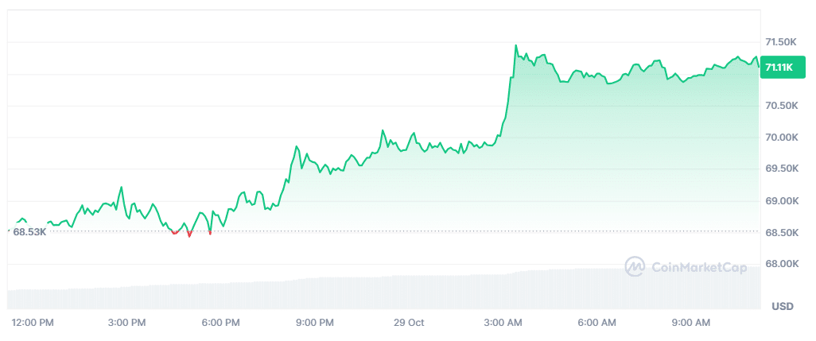Click the CoinMarketCap logo icon
The image size is (816, 341).
point(635,266)
